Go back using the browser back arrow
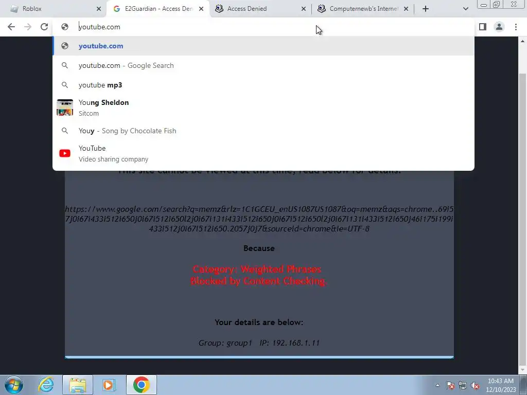Image resolution: width=527 pixels, height=395 pixels. tap(11, 27)
